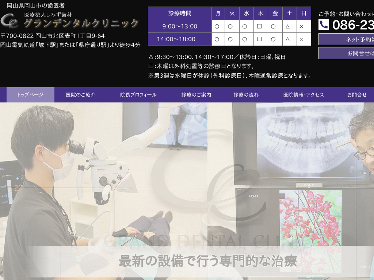374x280 pixels.
Task: Open the トップページ menu item
Action: pyautogui.click(x=30, y=95)
